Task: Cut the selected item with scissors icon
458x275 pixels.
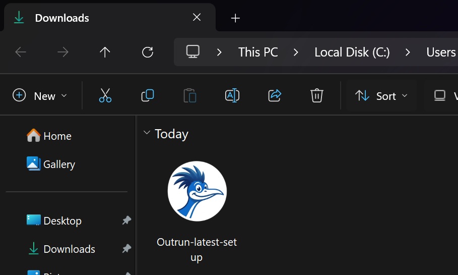Action: [105, 95]
